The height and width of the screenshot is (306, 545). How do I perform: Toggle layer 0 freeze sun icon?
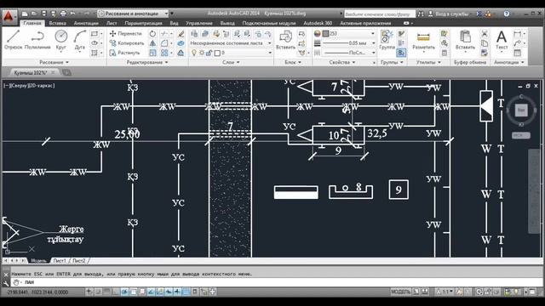(202, 53)
